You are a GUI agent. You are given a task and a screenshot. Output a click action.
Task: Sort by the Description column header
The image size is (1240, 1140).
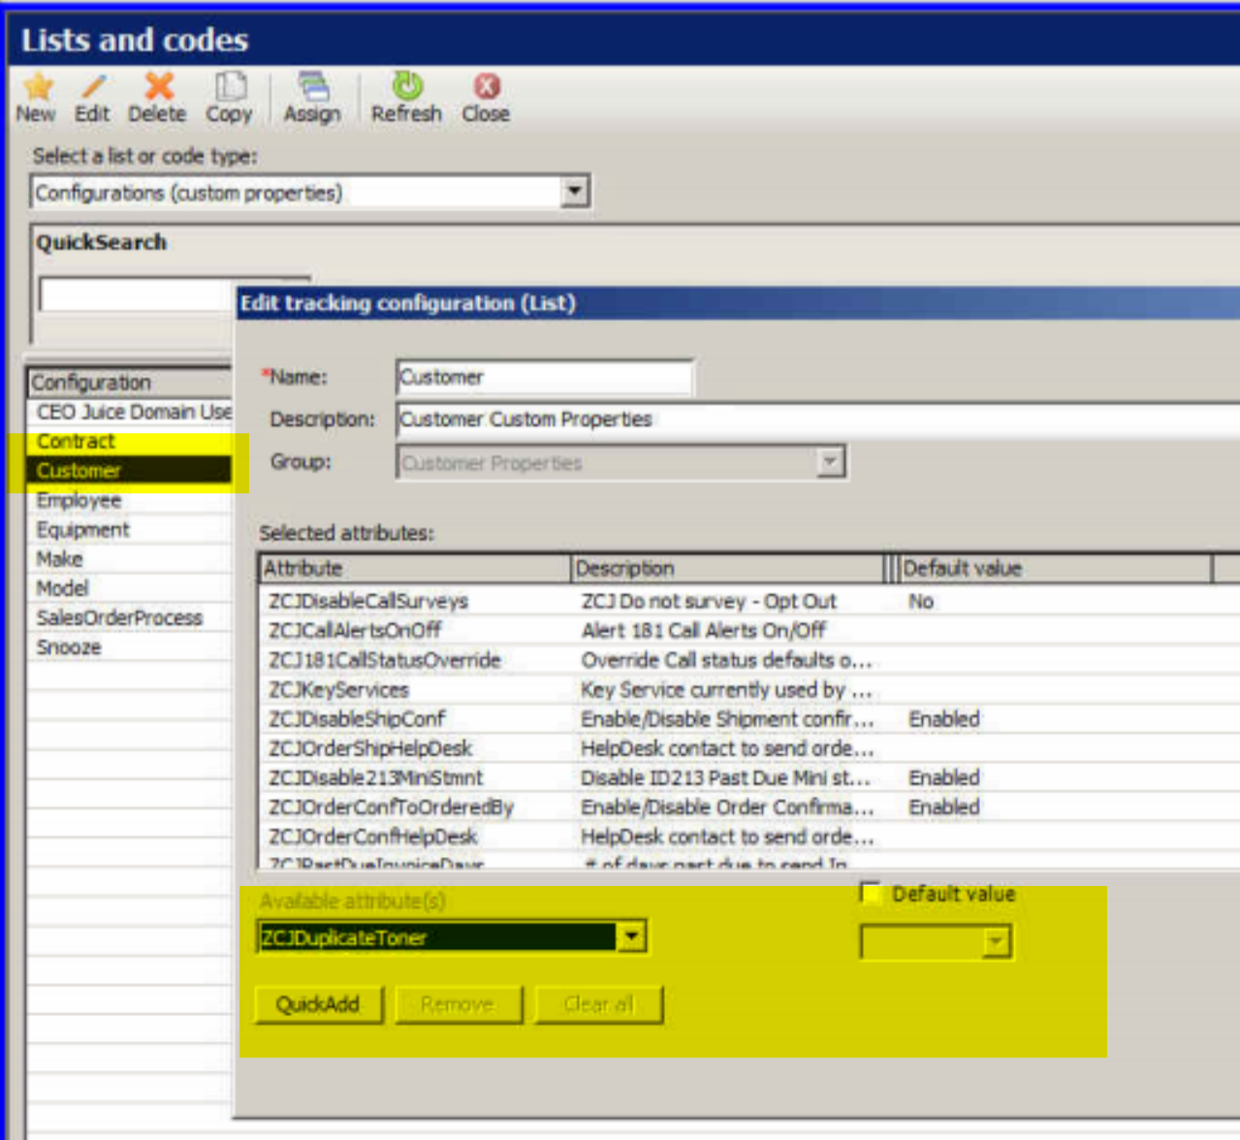(x=727, y=568)
